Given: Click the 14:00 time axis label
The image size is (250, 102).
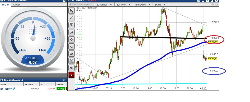Looking at the screenshot, I should click(x=149, y=88).
